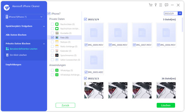The height and width of the screenshot is (112, 185).
Task: Click the WhatsApp app icon
Action: 57,70
